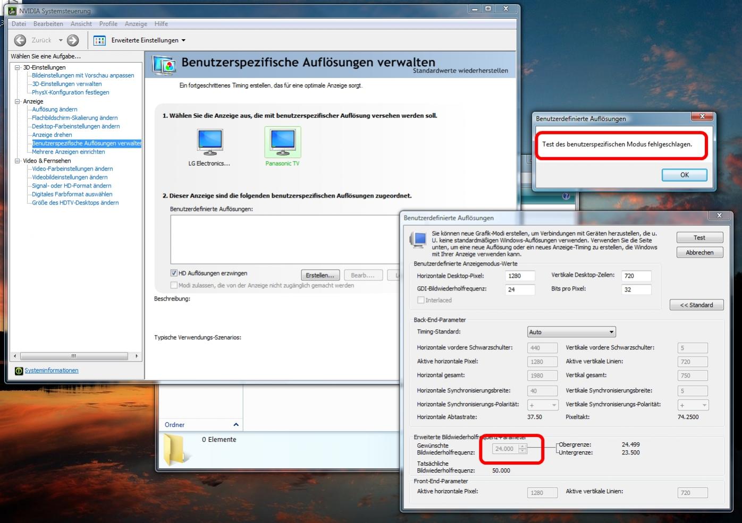742x523 pixels.
Task: Click the Bearb.... button
Action: [363, 275]
